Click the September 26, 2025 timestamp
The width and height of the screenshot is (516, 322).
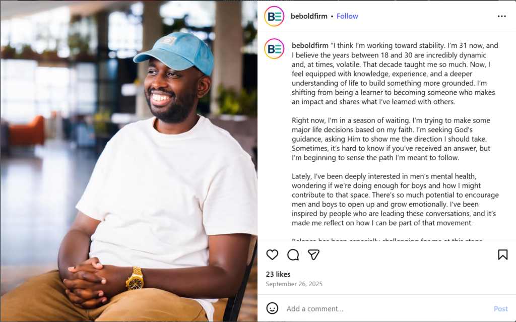[x=294, y=284]
